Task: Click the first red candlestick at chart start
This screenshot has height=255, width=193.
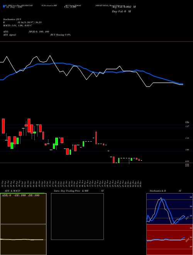Action: [3, 126]
